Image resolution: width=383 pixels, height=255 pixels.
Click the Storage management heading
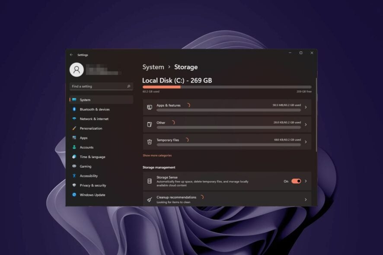click(x=159, y=167)
